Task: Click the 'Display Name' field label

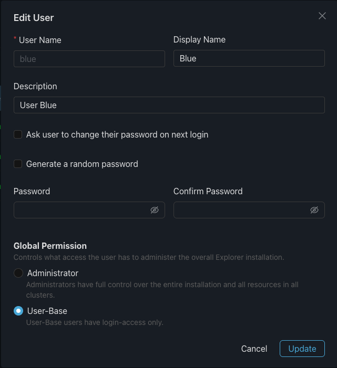Action: point(199,40)
